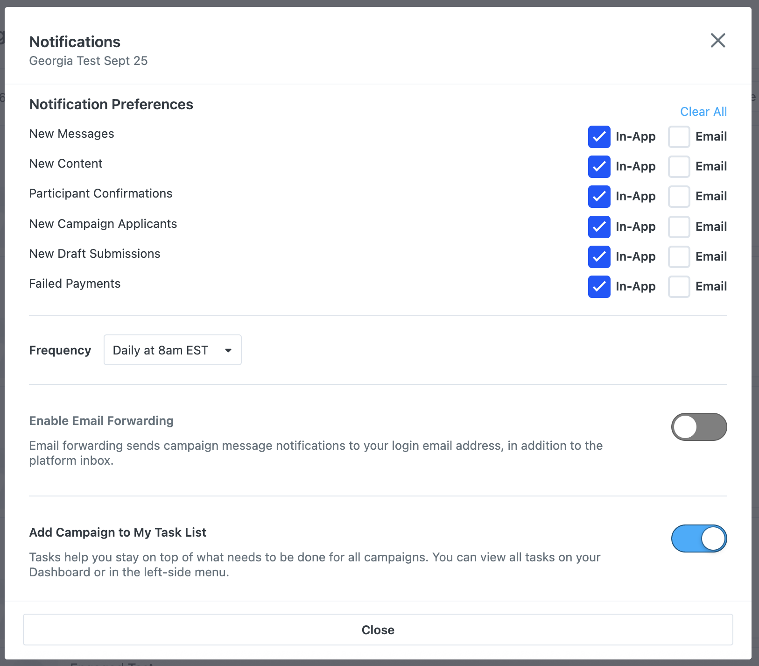Uncheck In-App for New Campaign Applicants
This screenshot has height=666, width=759.
(599, 227)
